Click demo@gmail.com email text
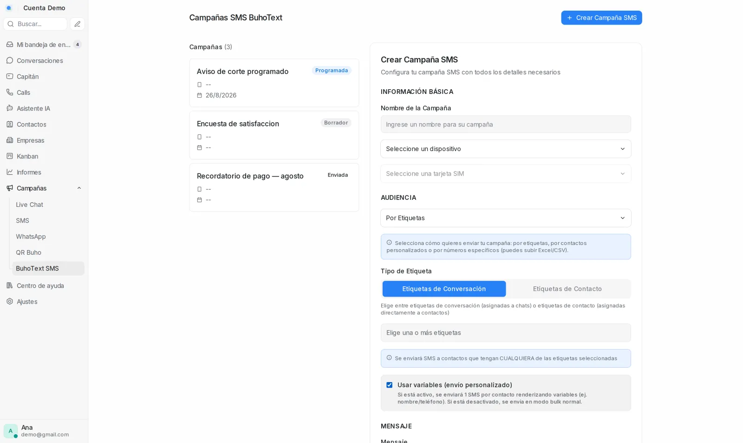 point(45,435)
